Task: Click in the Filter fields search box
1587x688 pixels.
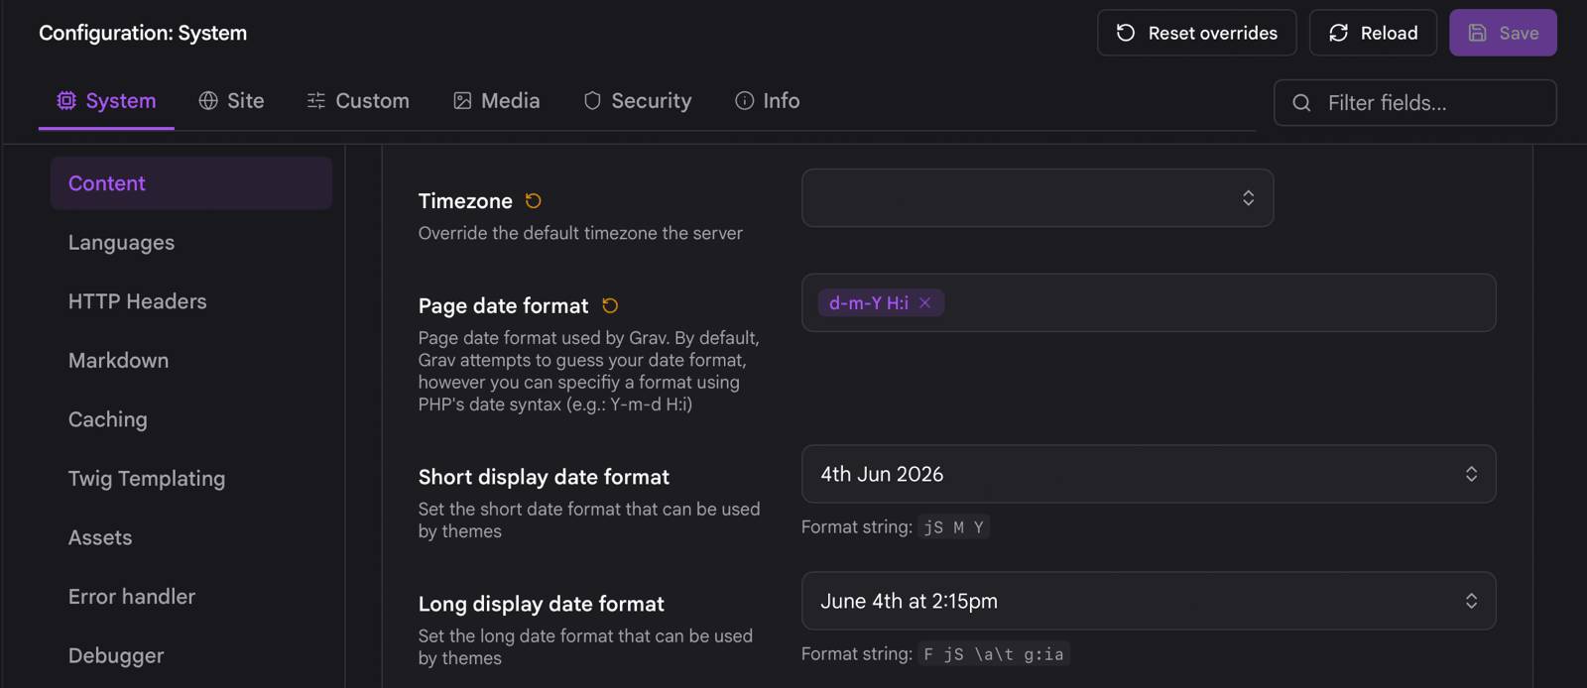Action: (1414, 103)
